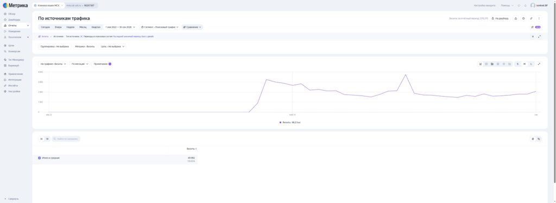Click the Настройка аккаунта link

[484, 5]
